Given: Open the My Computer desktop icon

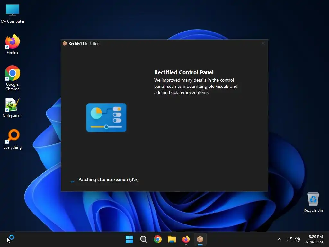Looking at the screenshot, I should pos(13,14).
